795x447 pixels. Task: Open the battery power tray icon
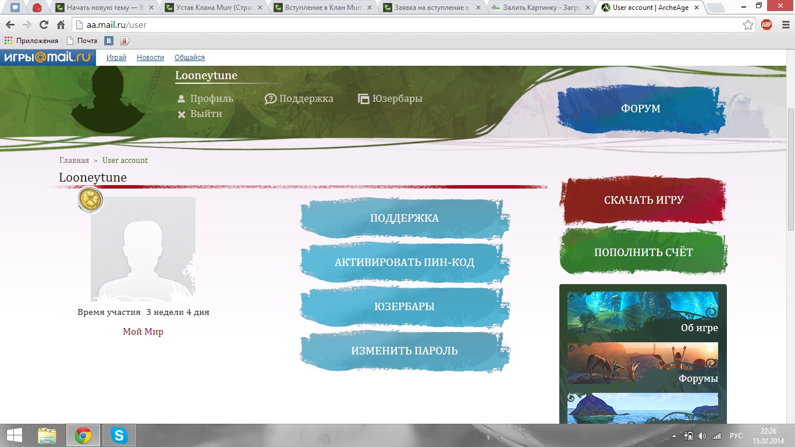(x=688, y=436)
